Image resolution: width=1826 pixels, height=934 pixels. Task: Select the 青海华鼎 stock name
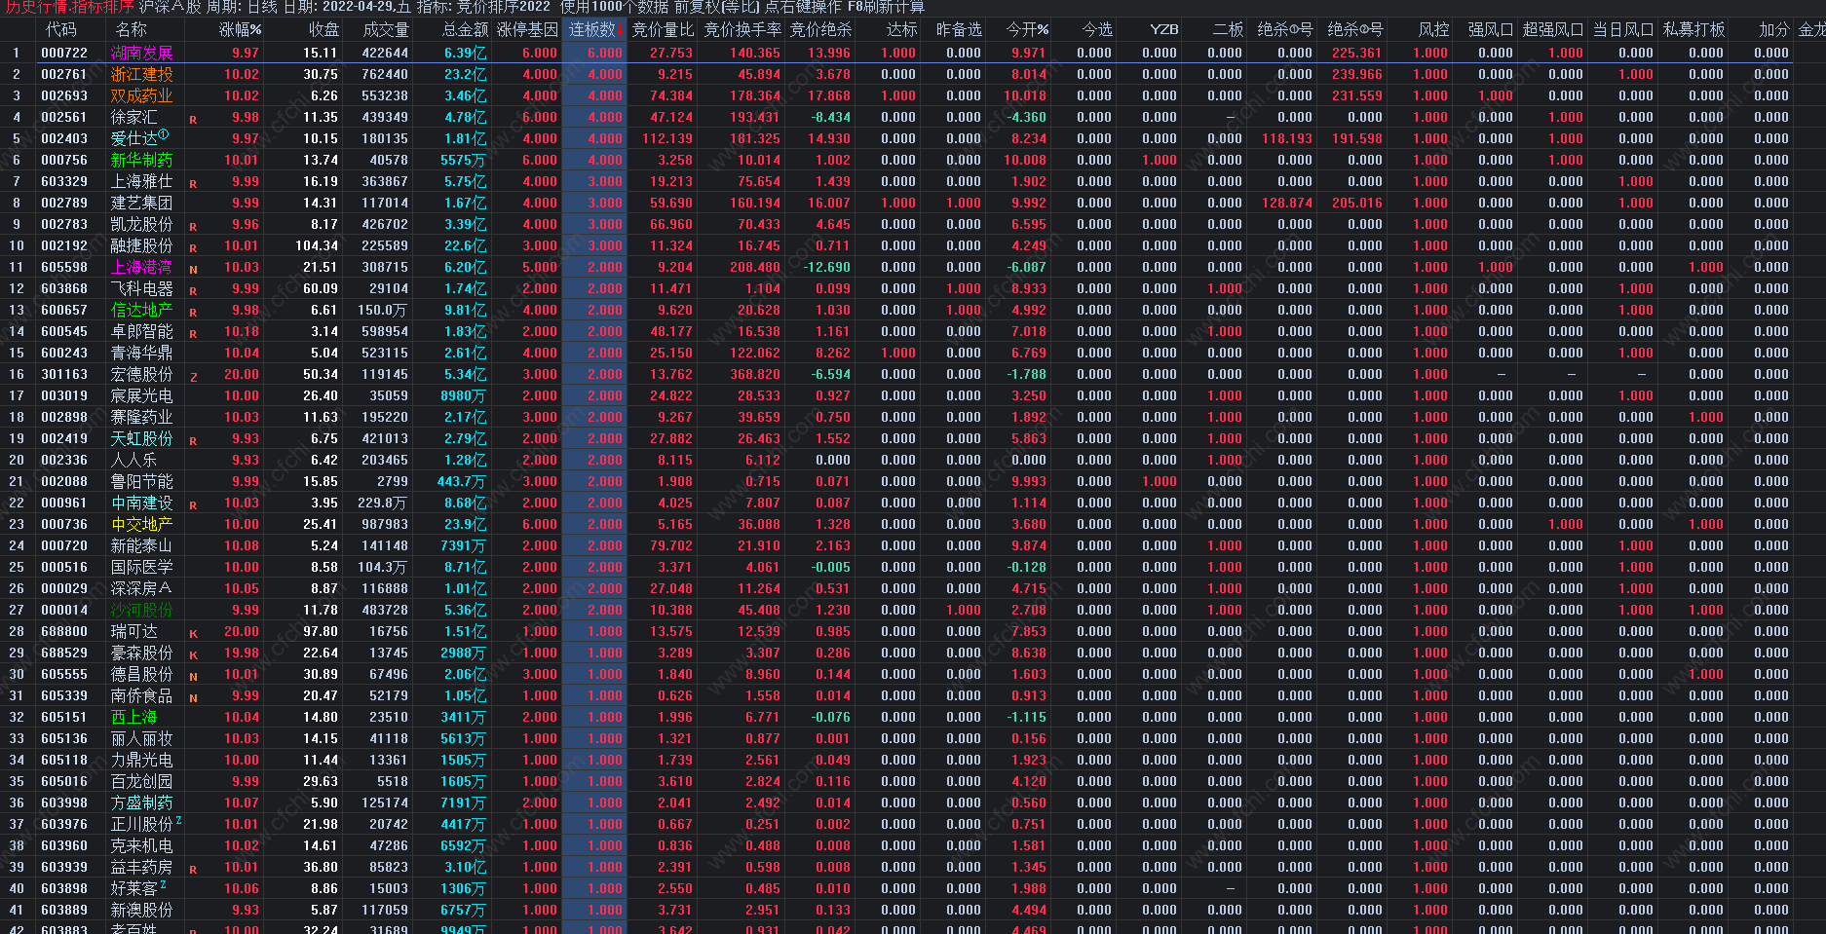pyautogui.click(x=141, y=353)
